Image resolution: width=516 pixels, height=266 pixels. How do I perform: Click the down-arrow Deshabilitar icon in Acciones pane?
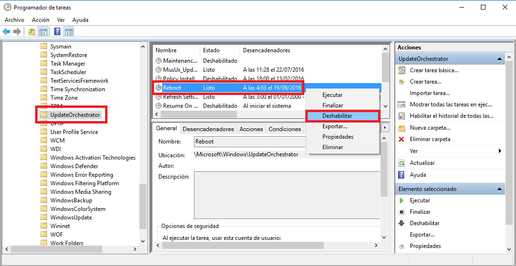(x=401, y=223)
